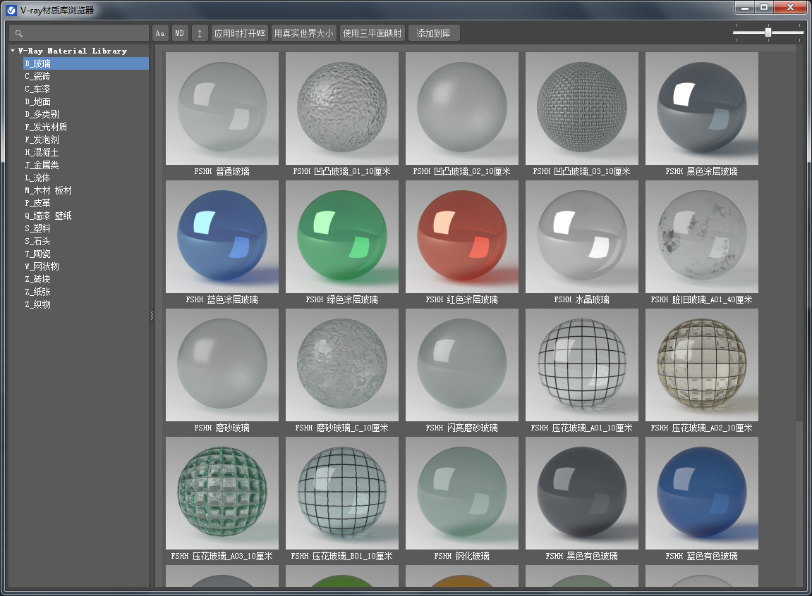Select the FSHH 钢化玻璃 material thumbnail
The height and width of the screenshot is (596, 812).
pos(462,493)
